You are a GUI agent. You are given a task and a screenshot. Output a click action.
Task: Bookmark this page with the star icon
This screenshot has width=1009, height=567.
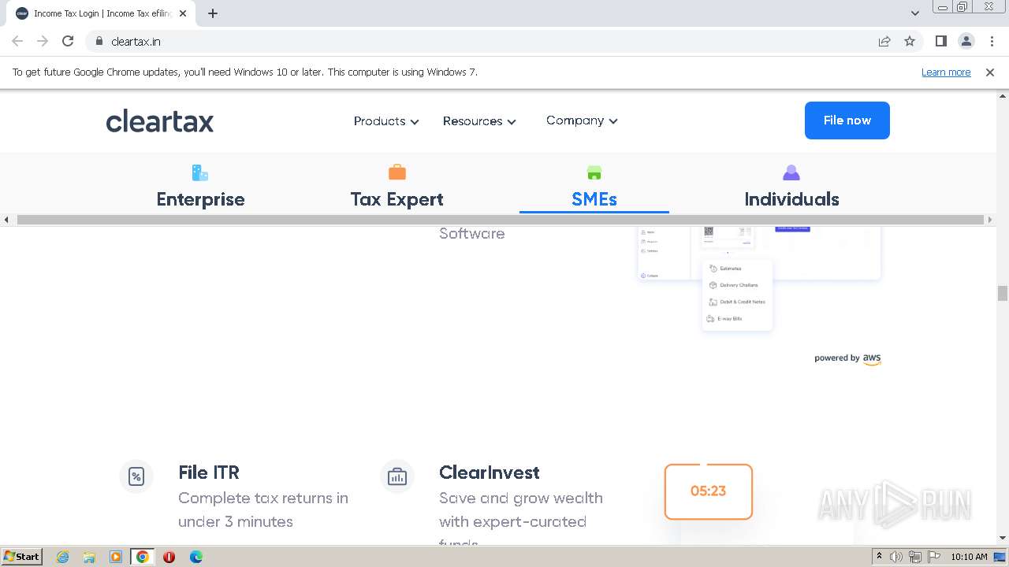(910, 42)
